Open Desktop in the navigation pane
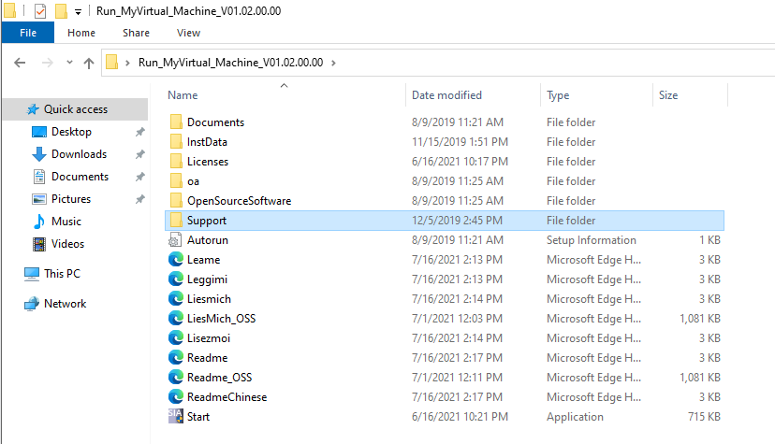Image resolution: width=775 pixels, height=444 pixels. (71, 132)
